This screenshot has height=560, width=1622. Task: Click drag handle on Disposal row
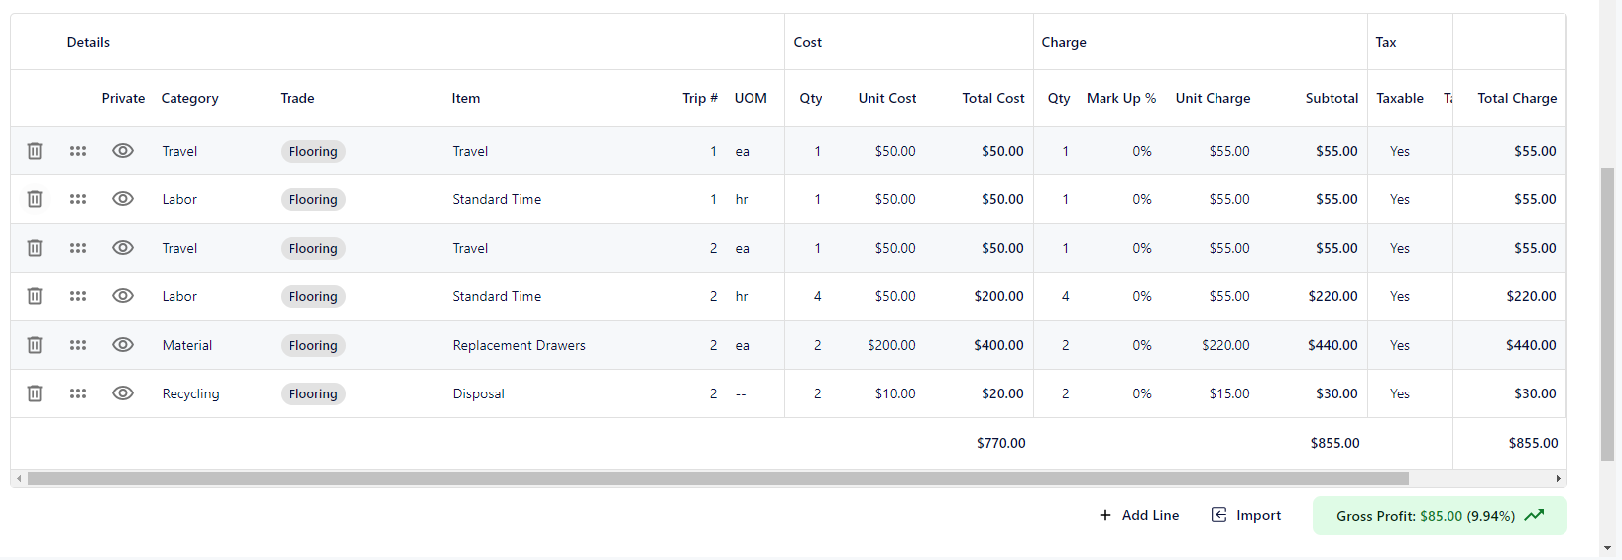click(x=78, y=393)
